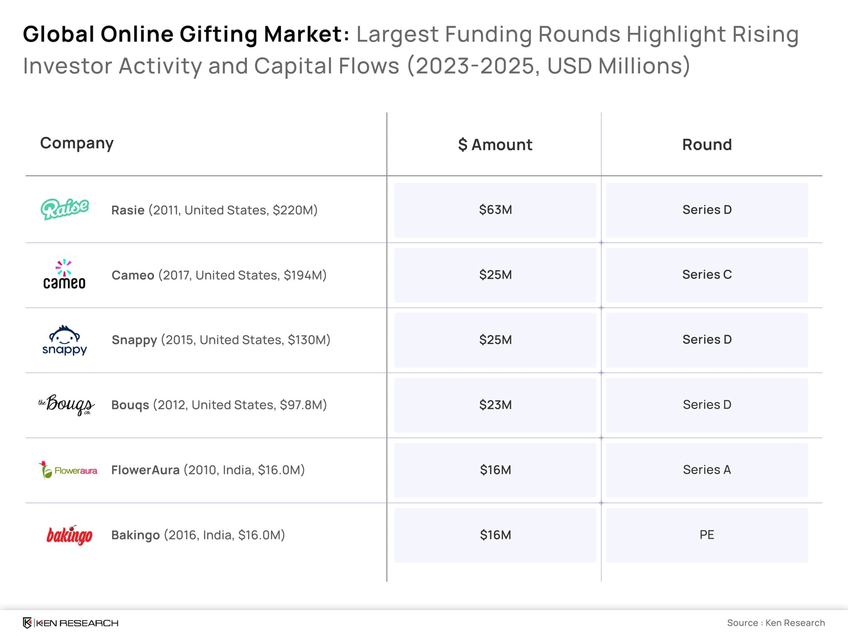This screenshot has height=636, width=848.
Task: Click Series D in the Snappy row
Action: [x=707, y=340]
